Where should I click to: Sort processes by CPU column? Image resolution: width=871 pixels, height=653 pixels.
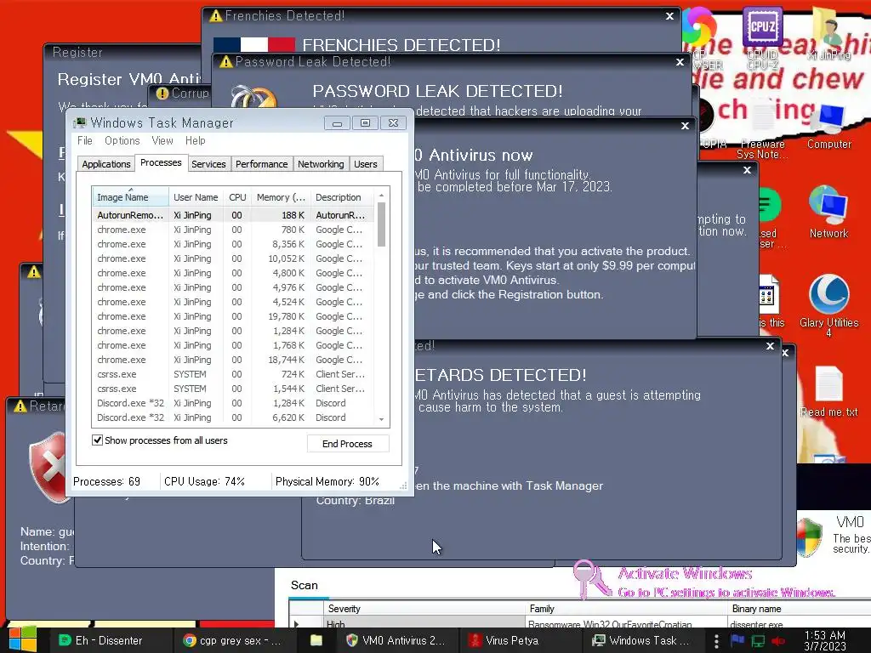point(237,197)
